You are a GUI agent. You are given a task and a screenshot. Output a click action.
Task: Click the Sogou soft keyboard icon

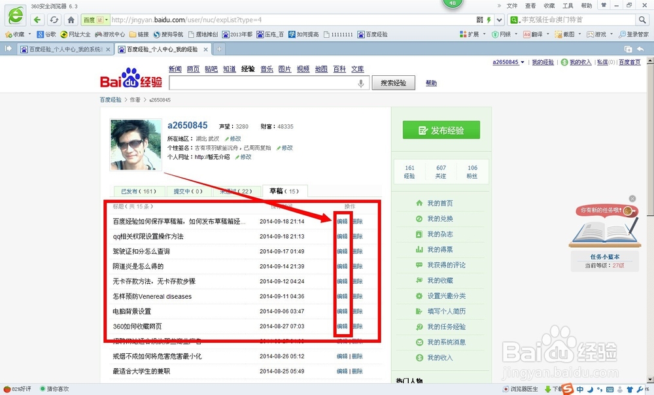(610, 390)
